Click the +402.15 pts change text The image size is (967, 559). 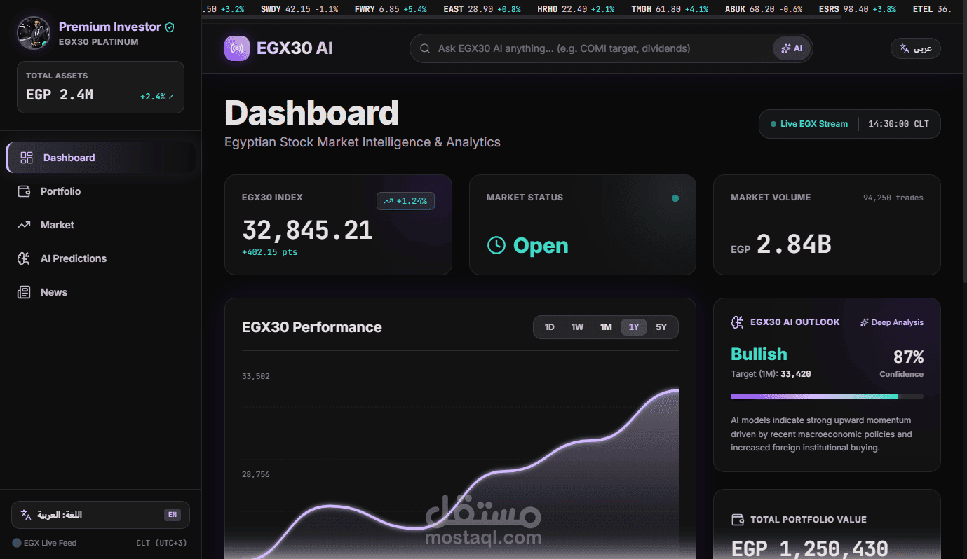click(269, 252)
